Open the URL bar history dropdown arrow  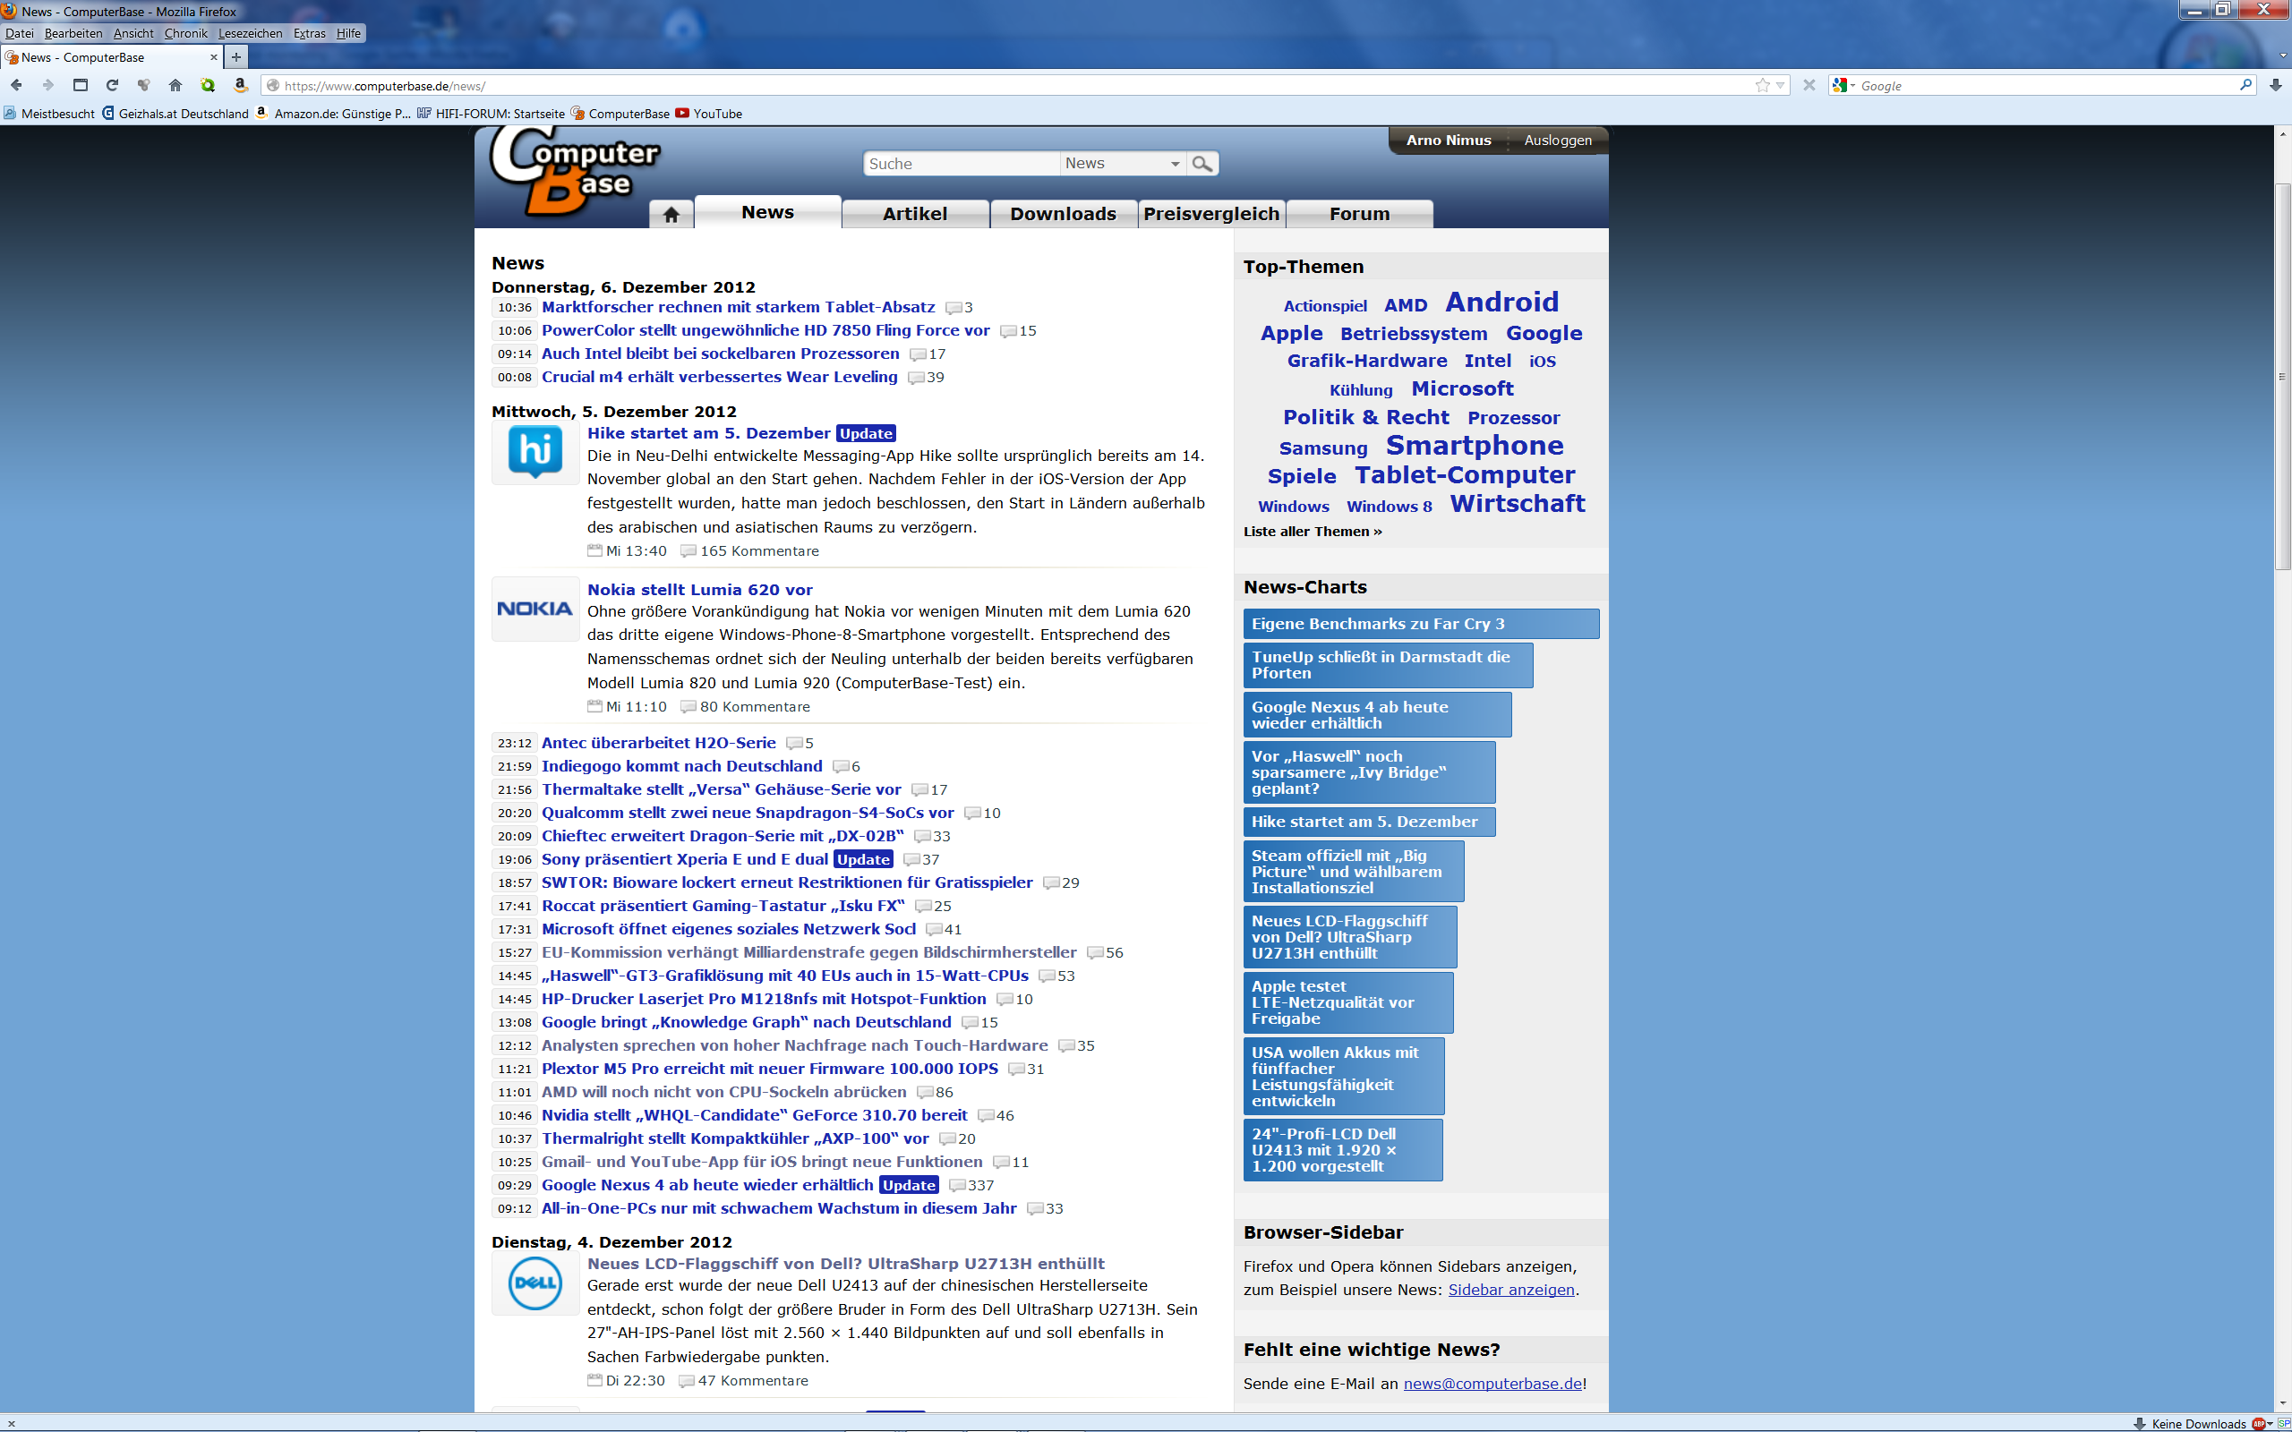pyautogui.click(x=1781, y=85)
